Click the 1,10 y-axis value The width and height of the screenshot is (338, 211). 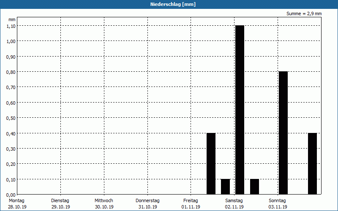pyautogui.click(x=11, y=26)
